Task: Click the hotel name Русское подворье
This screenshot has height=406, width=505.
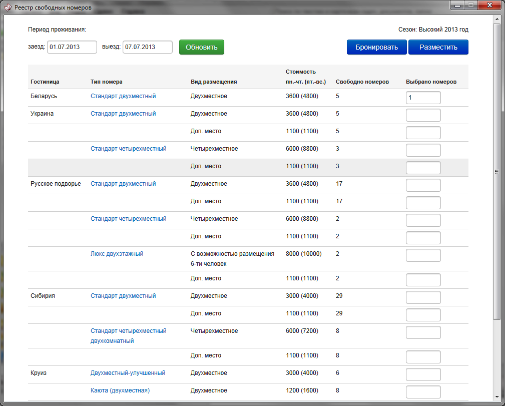Action: click(x=56, y=184)
